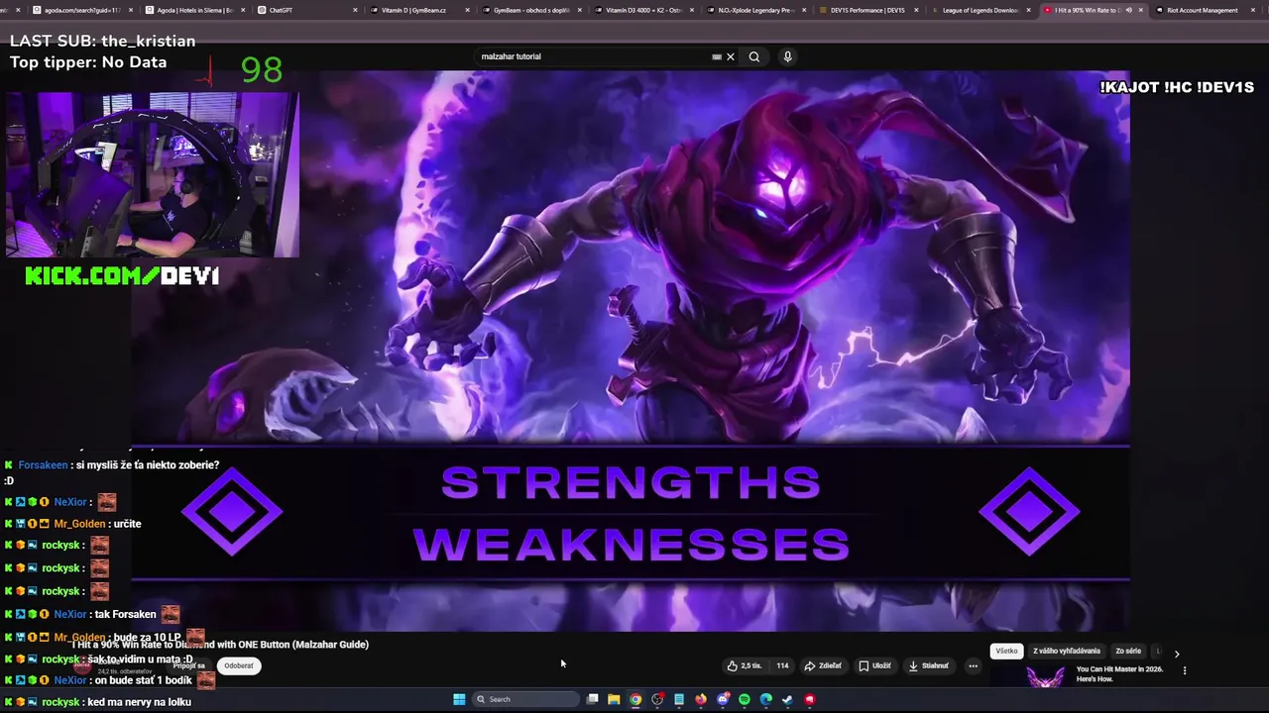This screenshot has height=713, width=1269.
Task: Click the KICK.COM/DEV1 overlay text
Action: coord(122,276)
